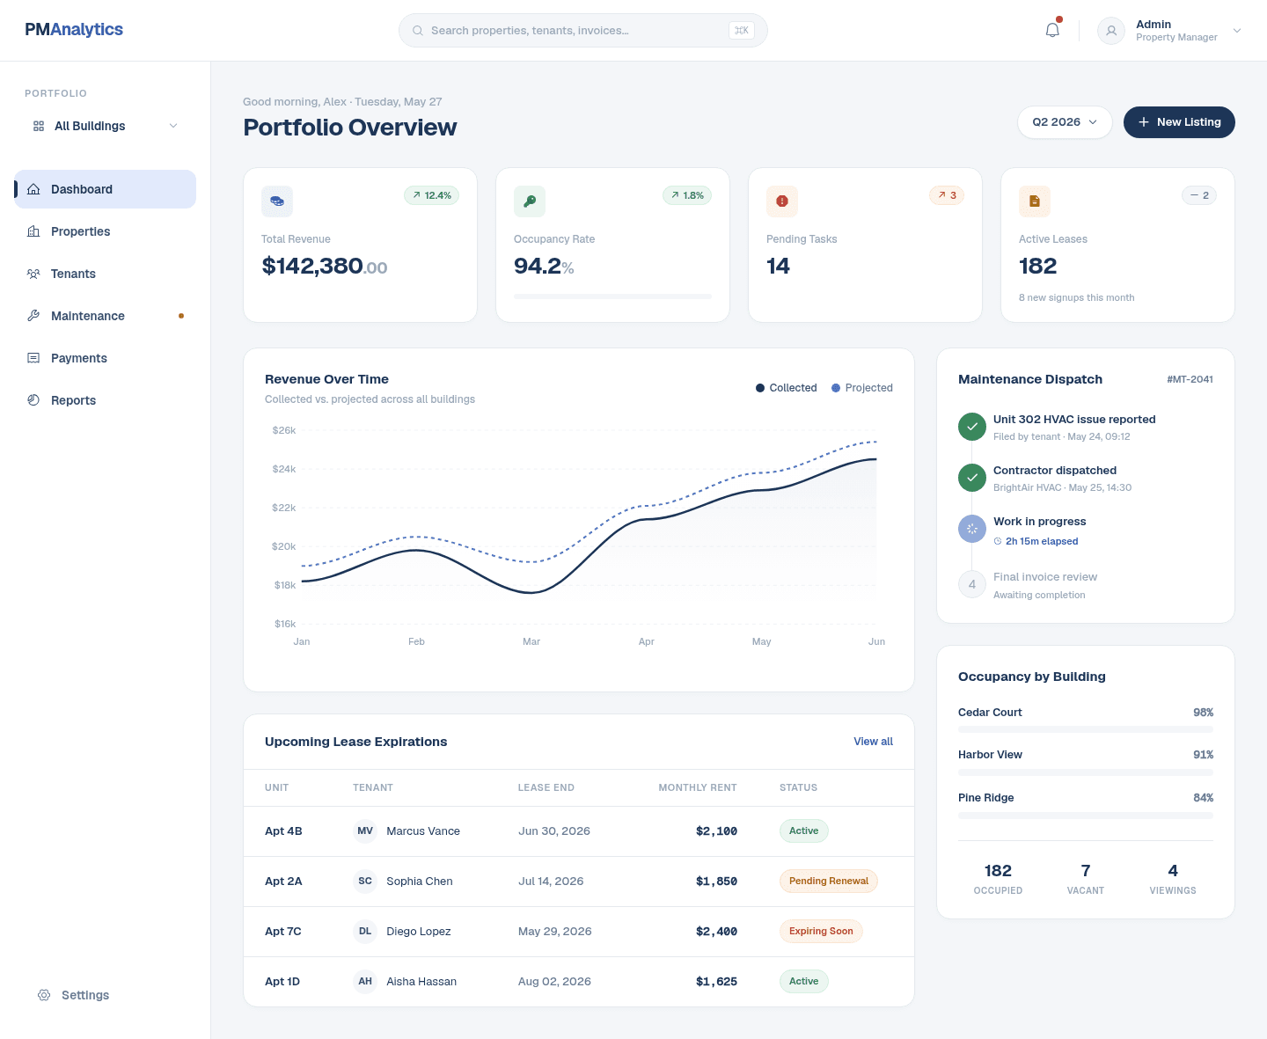Open Payments in sidebar
This screenshot has width=1267, height=1039.
coord(106,358)
